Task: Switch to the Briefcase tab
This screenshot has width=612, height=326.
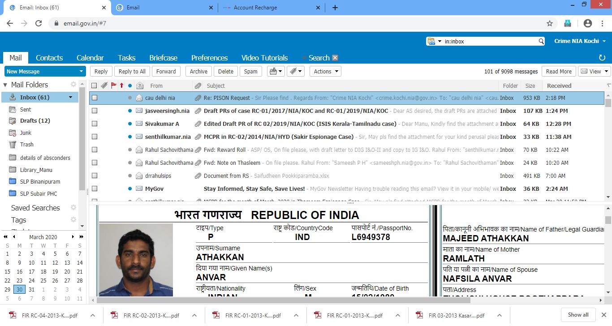Action: click(164, 58)
